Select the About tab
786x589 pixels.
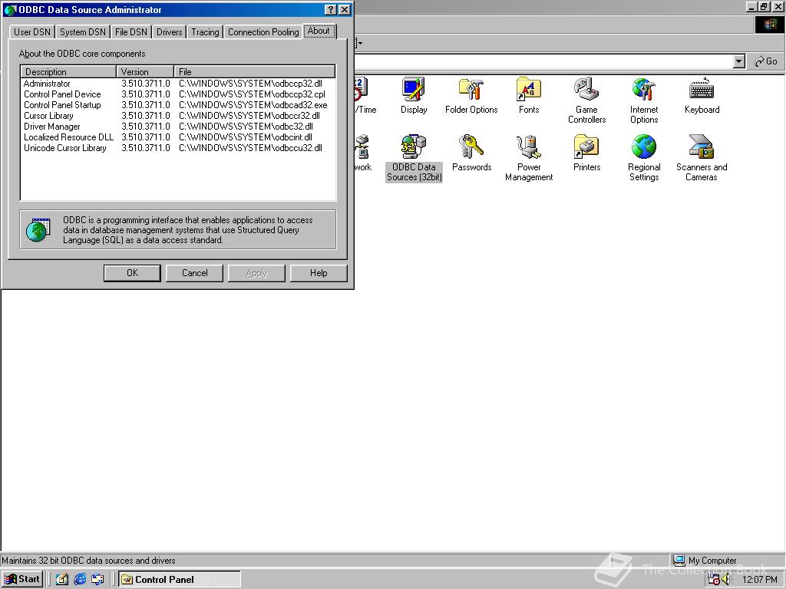319,31
